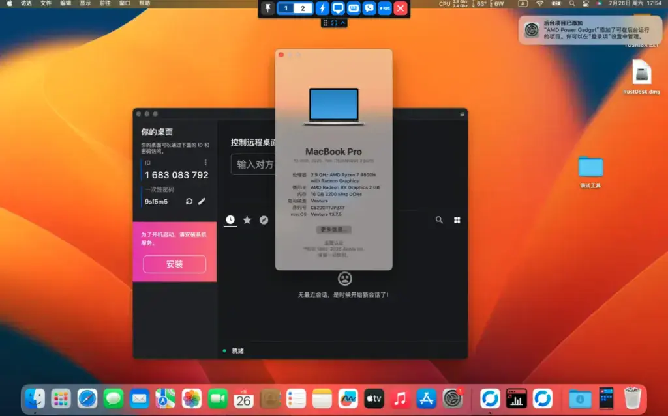
Task: Open Mail from the Dock
Action: tap(140, 398)
